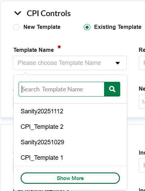Open the Template Name dropdown
Screen dimensions: 145x191
pos(70,63)
